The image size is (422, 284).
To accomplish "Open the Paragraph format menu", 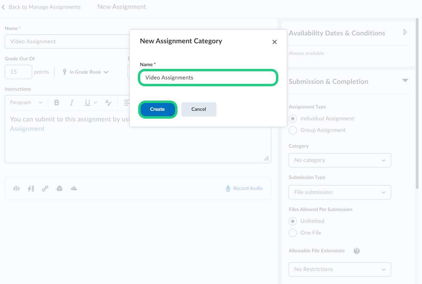I will click(x=26, y=103).
